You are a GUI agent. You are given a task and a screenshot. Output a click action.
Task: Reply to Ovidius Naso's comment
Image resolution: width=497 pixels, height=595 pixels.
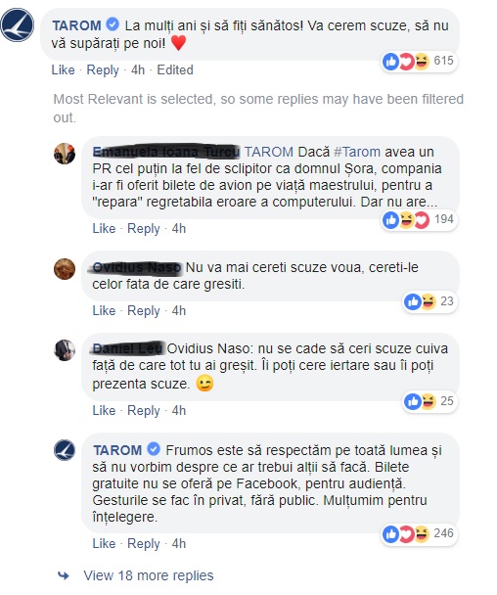click(x=144, y=311)
